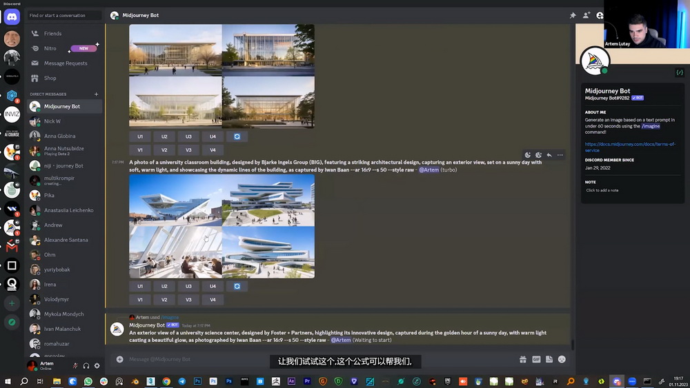Explore discoverable servers compass icon

pyautogui.click(x=12, y=322)
